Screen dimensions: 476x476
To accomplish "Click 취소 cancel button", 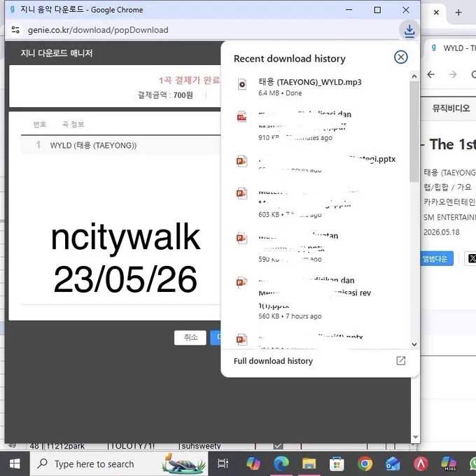I will tap(190, 337).
